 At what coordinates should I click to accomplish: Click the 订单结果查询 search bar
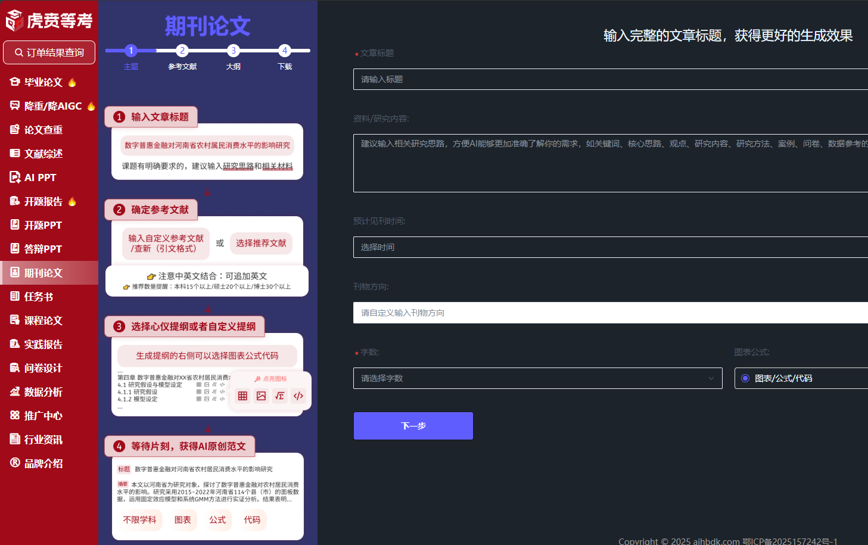[x=49, y=52]
